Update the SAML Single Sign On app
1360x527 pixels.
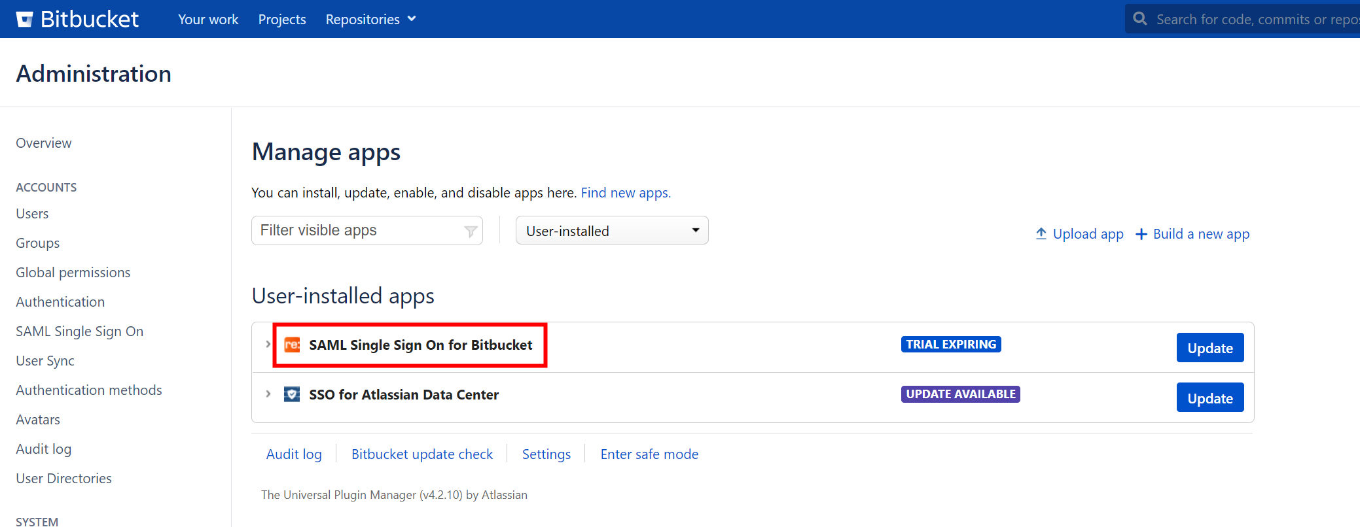pos(1209,348)
